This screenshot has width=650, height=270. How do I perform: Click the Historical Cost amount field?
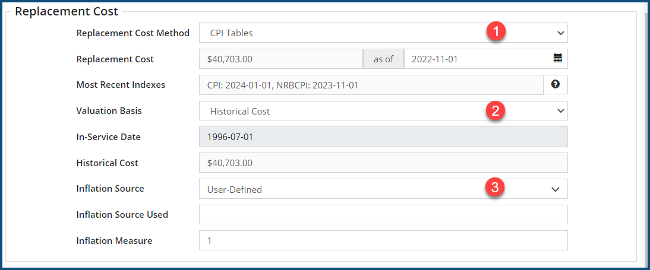tap(383, 163)
